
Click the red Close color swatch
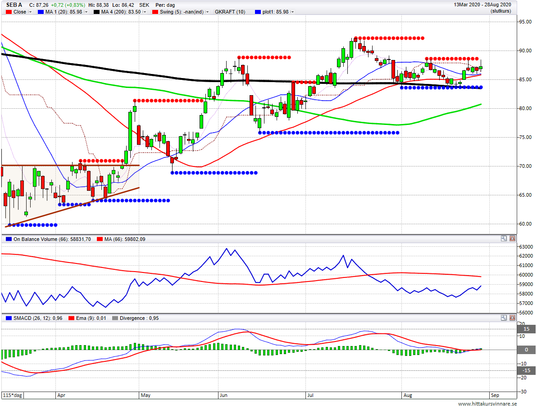click(x=9, y=12)
